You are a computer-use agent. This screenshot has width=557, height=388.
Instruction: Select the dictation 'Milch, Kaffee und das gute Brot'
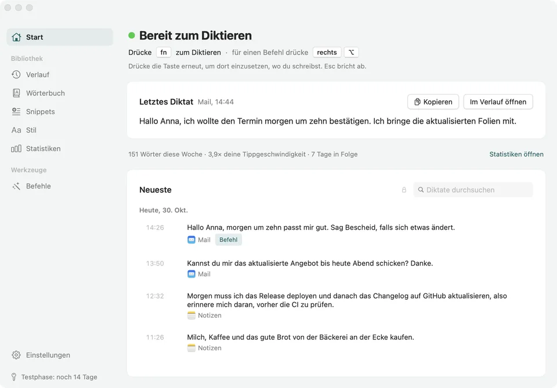click(x=301, y=337)
